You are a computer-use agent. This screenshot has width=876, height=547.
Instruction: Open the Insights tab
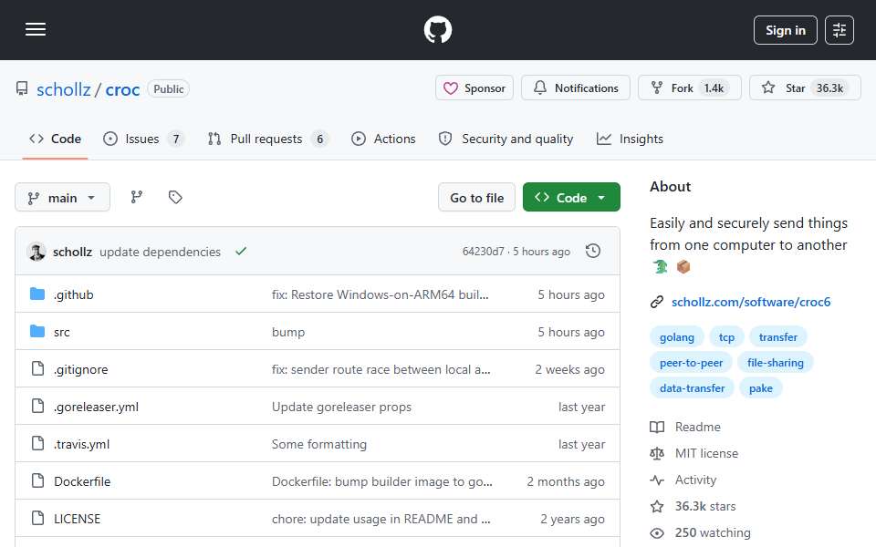click(x=630, y=139)
